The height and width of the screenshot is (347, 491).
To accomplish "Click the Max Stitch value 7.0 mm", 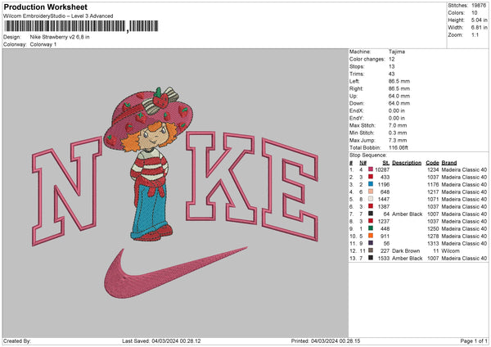I will coord(398,125).
